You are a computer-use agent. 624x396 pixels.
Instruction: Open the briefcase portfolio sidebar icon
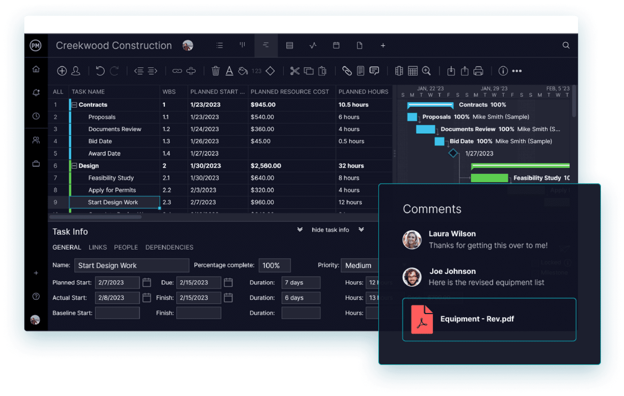[x=36, y=164]
